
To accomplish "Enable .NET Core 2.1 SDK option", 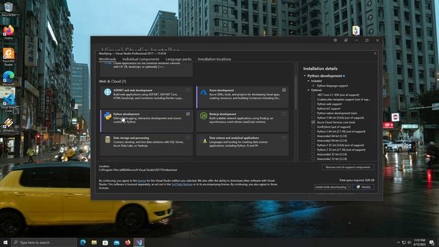I will click(x=313, y=95).
